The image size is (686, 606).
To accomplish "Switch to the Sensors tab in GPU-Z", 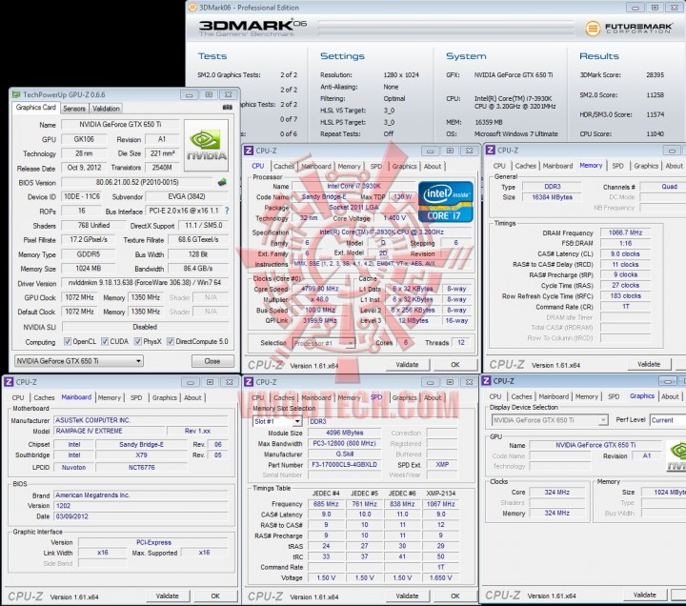I will tap(74, 109).
